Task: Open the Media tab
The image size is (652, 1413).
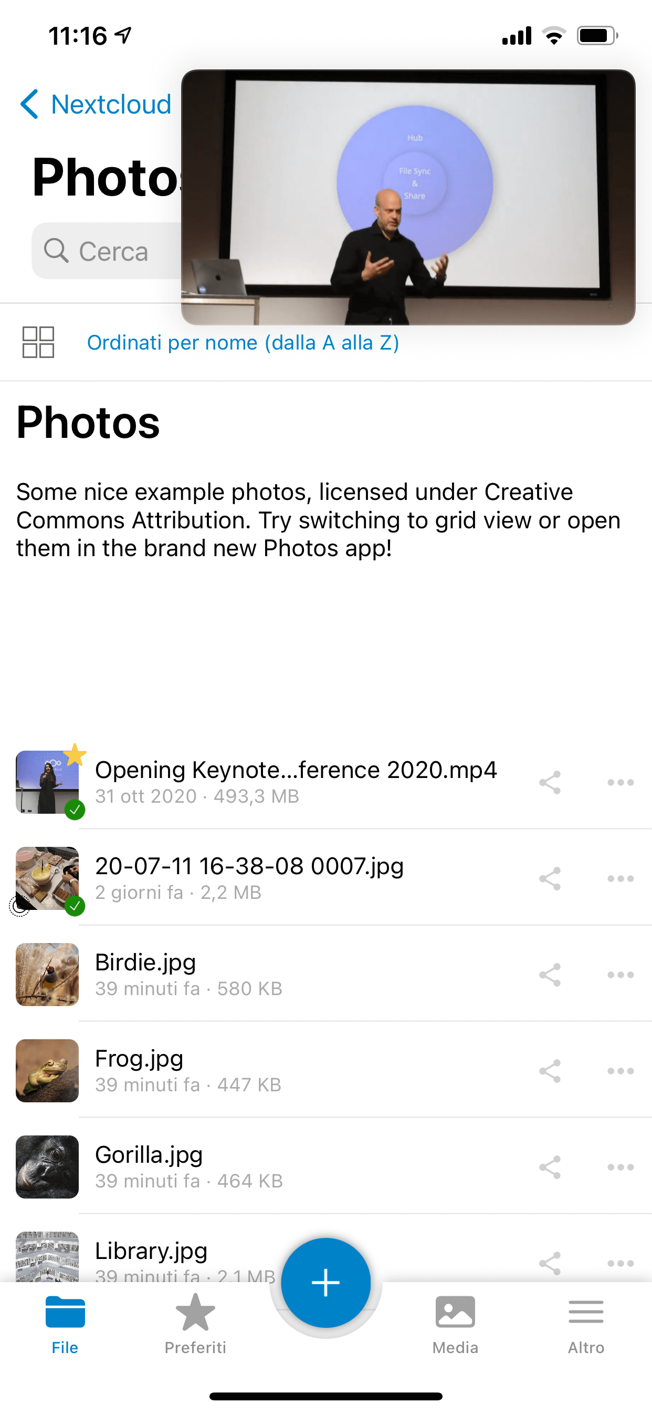Action: 455,1324
